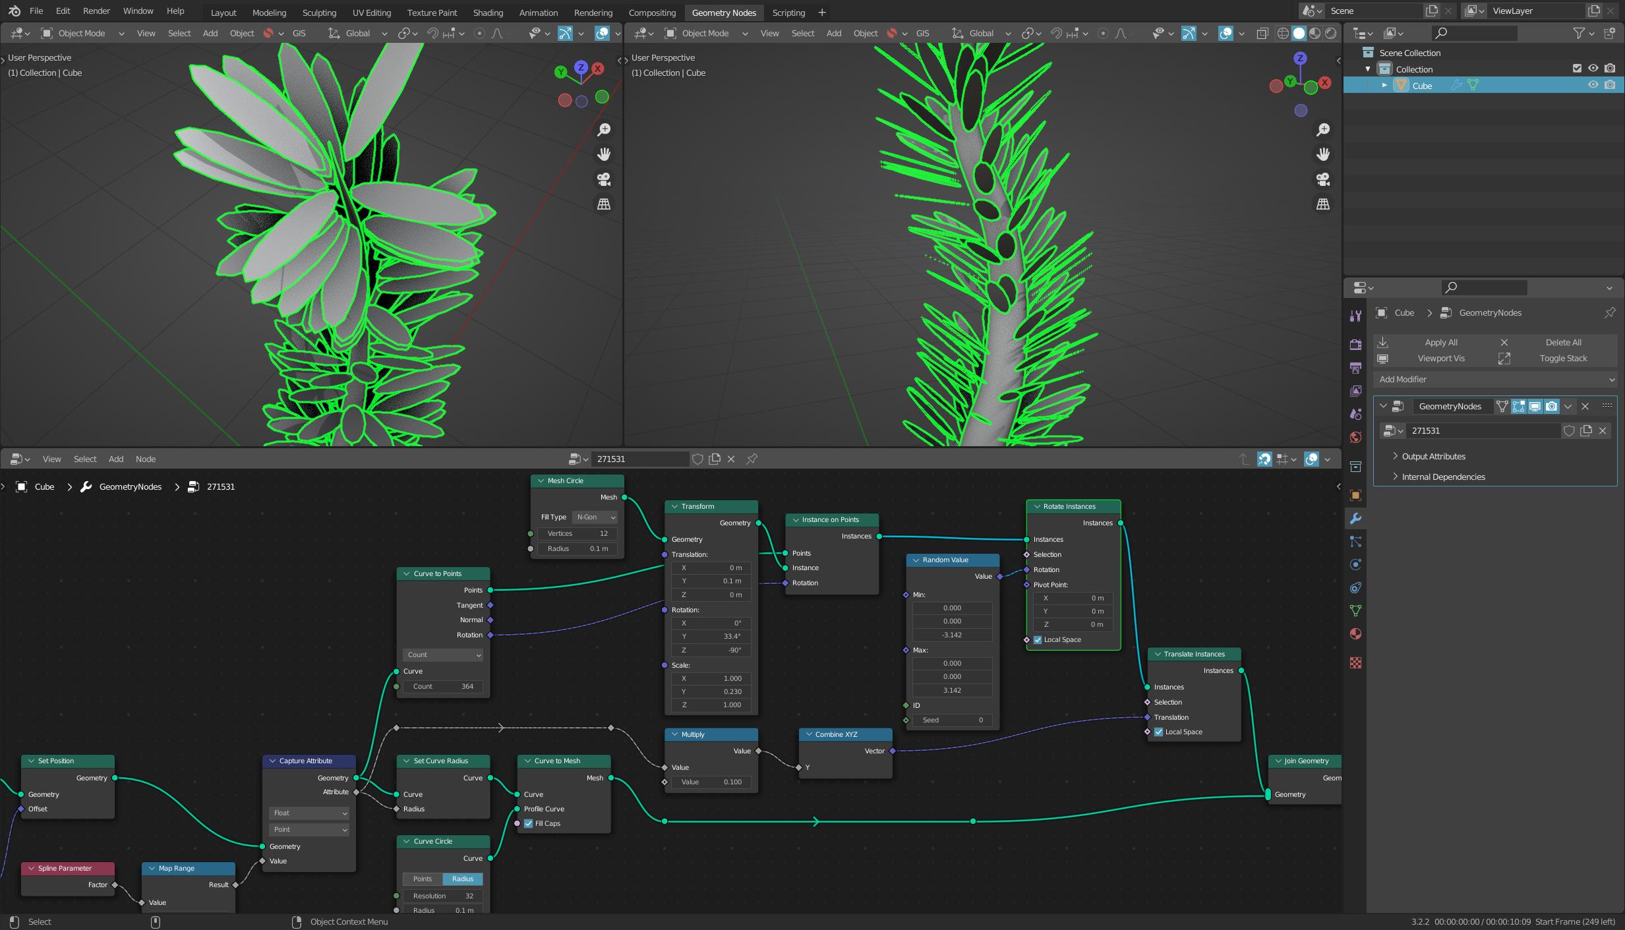Toggle camera view in right viewport
Screen dimensions: 1625x930
coord(1322,179)
